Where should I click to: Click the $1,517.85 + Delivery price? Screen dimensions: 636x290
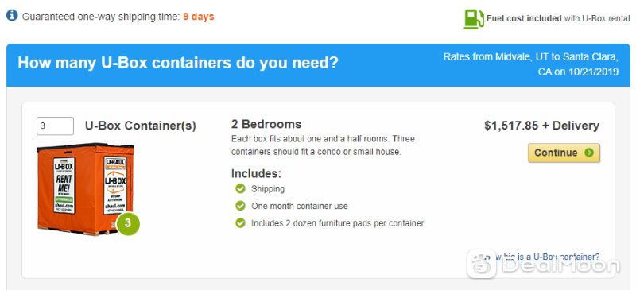pos(541,126)
